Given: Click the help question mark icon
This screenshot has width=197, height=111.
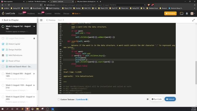Looking at the screenshot, I should [x=148, y=99].
